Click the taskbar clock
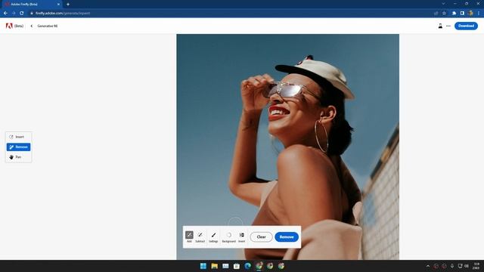 476,266
